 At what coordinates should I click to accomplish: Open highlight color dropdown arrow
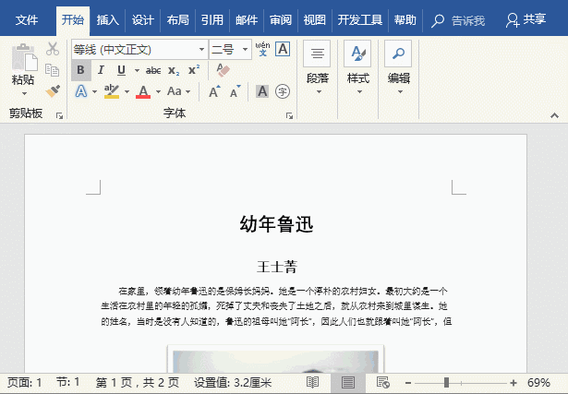pos(127,91)
